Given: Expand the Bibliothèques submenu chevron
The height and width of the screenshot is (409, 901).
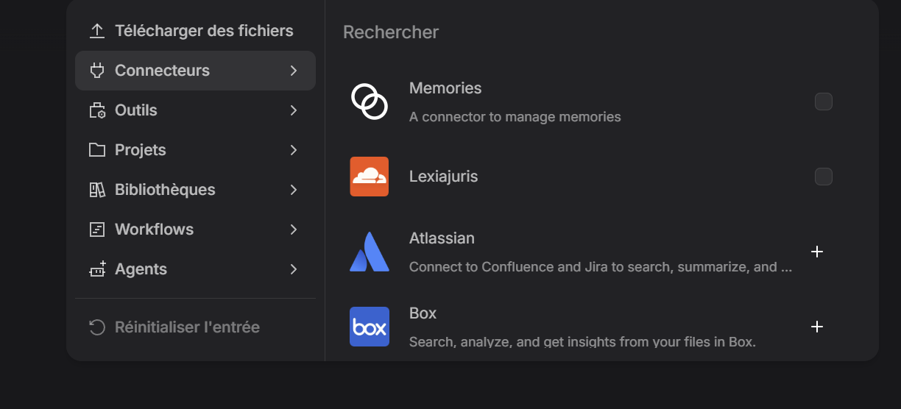Looking at the screenshot, I should click(294, 190).
